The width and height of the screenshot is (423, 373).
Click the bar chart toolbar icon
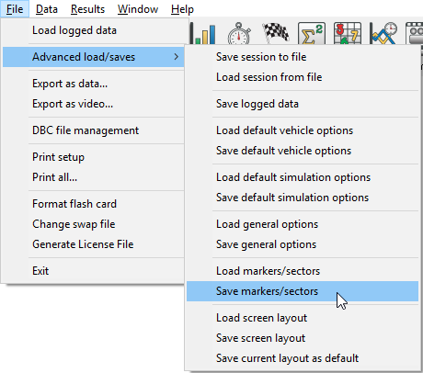pyautogui.click(x=203, y=33)
